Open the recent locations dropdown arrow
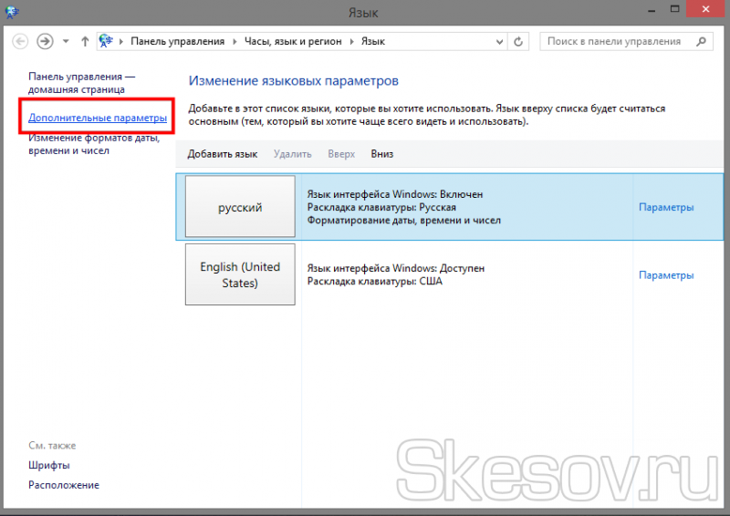Image resolution: width=730 pixels, height=516 pixels. 67,41
